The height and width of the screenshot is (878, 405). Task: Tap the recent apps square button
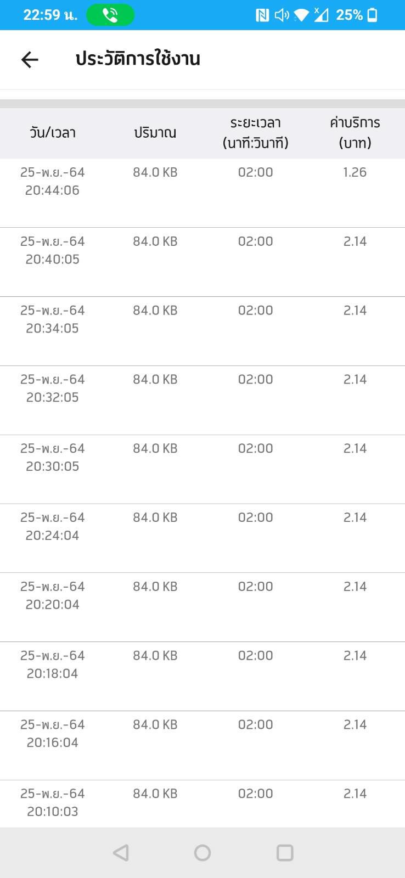tap(285, 853)
